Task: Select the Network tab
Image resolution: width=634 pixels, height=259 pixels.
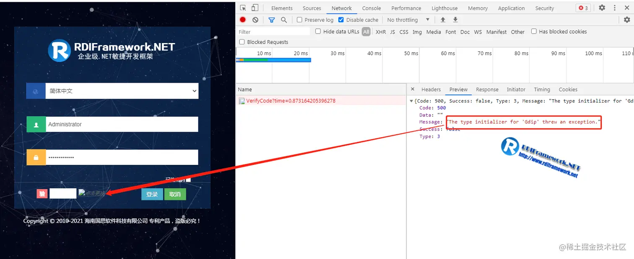Action: coord(342,8)
